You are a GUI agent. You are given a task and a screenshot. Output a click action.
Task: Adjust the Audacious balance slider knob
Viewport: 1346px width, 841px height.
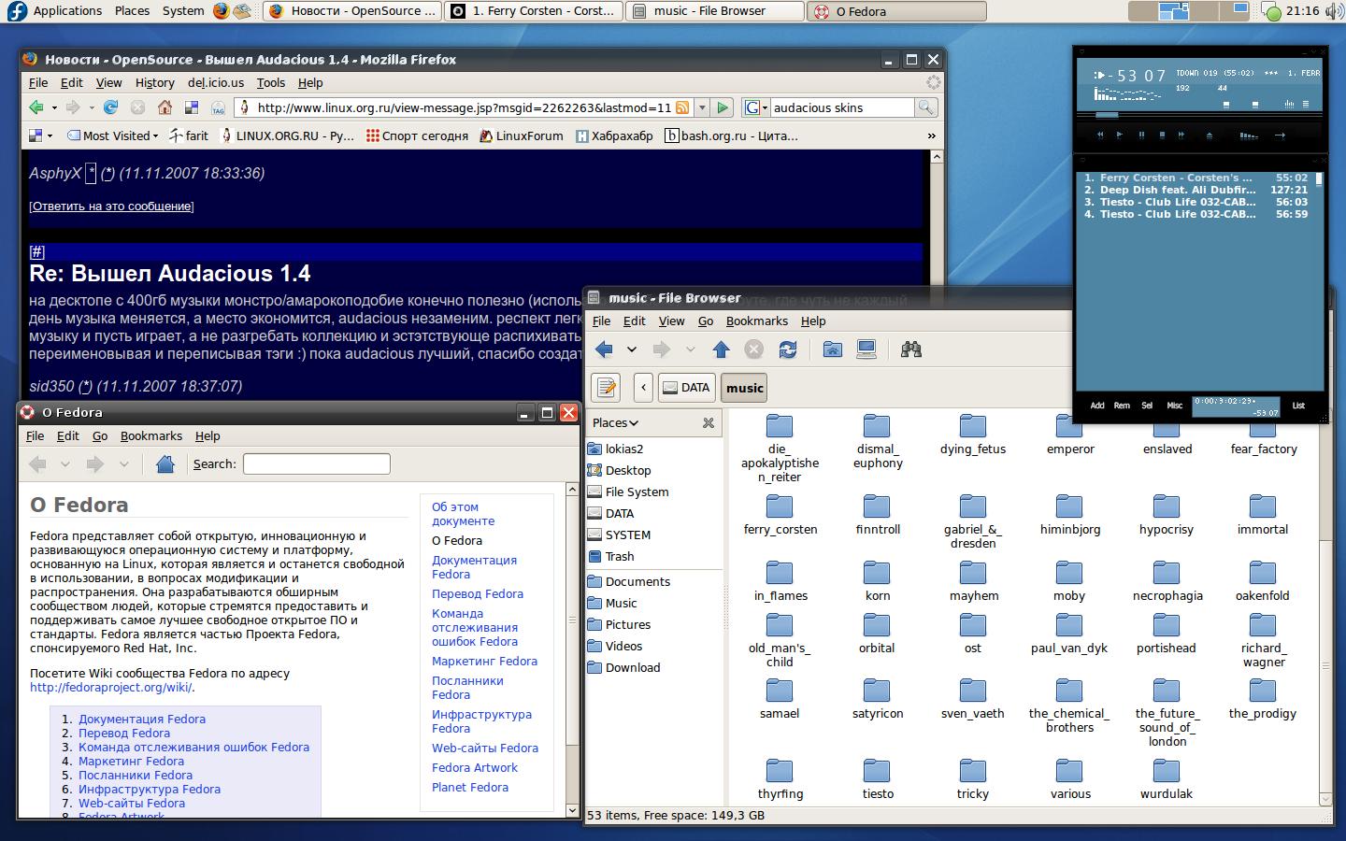(x=1253, y=104)
